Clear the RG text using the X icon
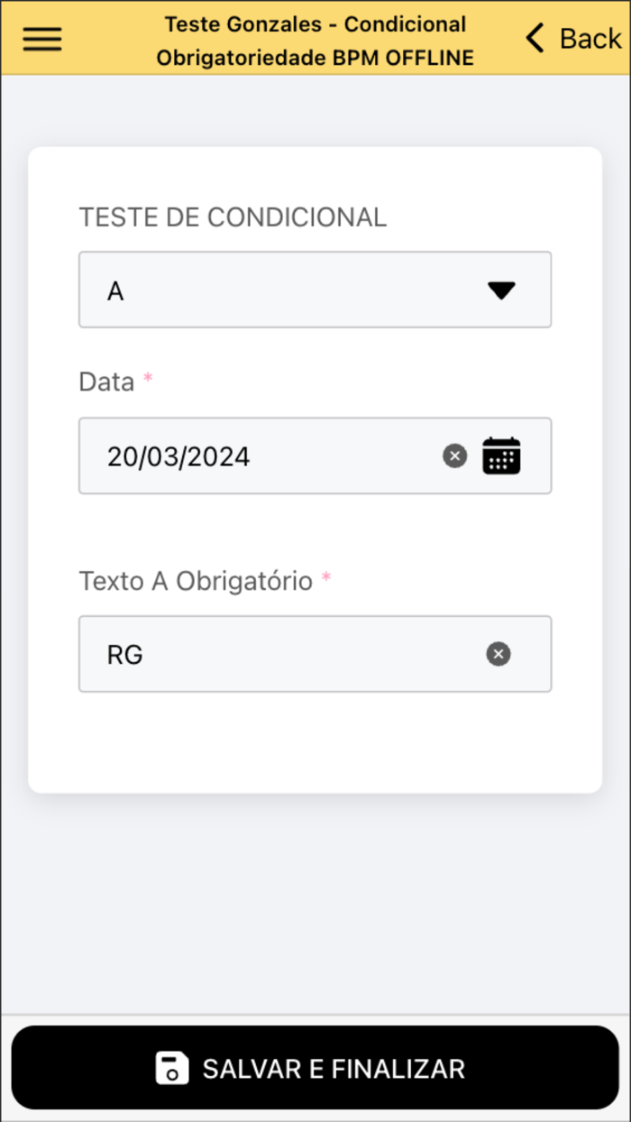Screen dimensions: 631x1122 pyautogui.click(x=498, y=653)
